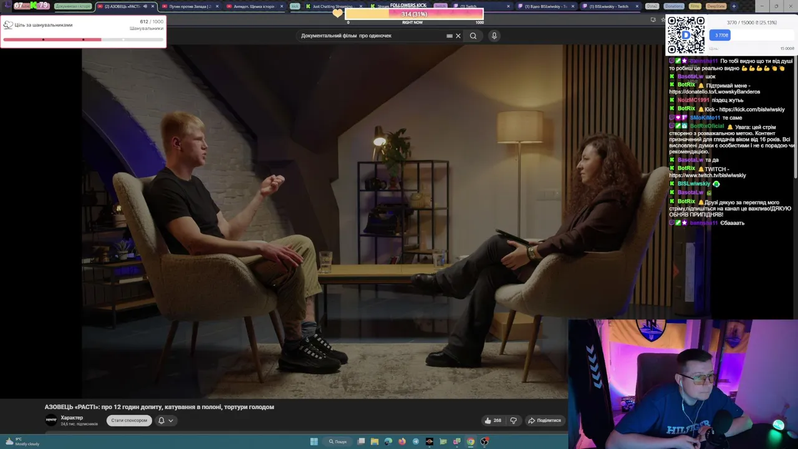Clear the YouTube search query text

point(458,36)
